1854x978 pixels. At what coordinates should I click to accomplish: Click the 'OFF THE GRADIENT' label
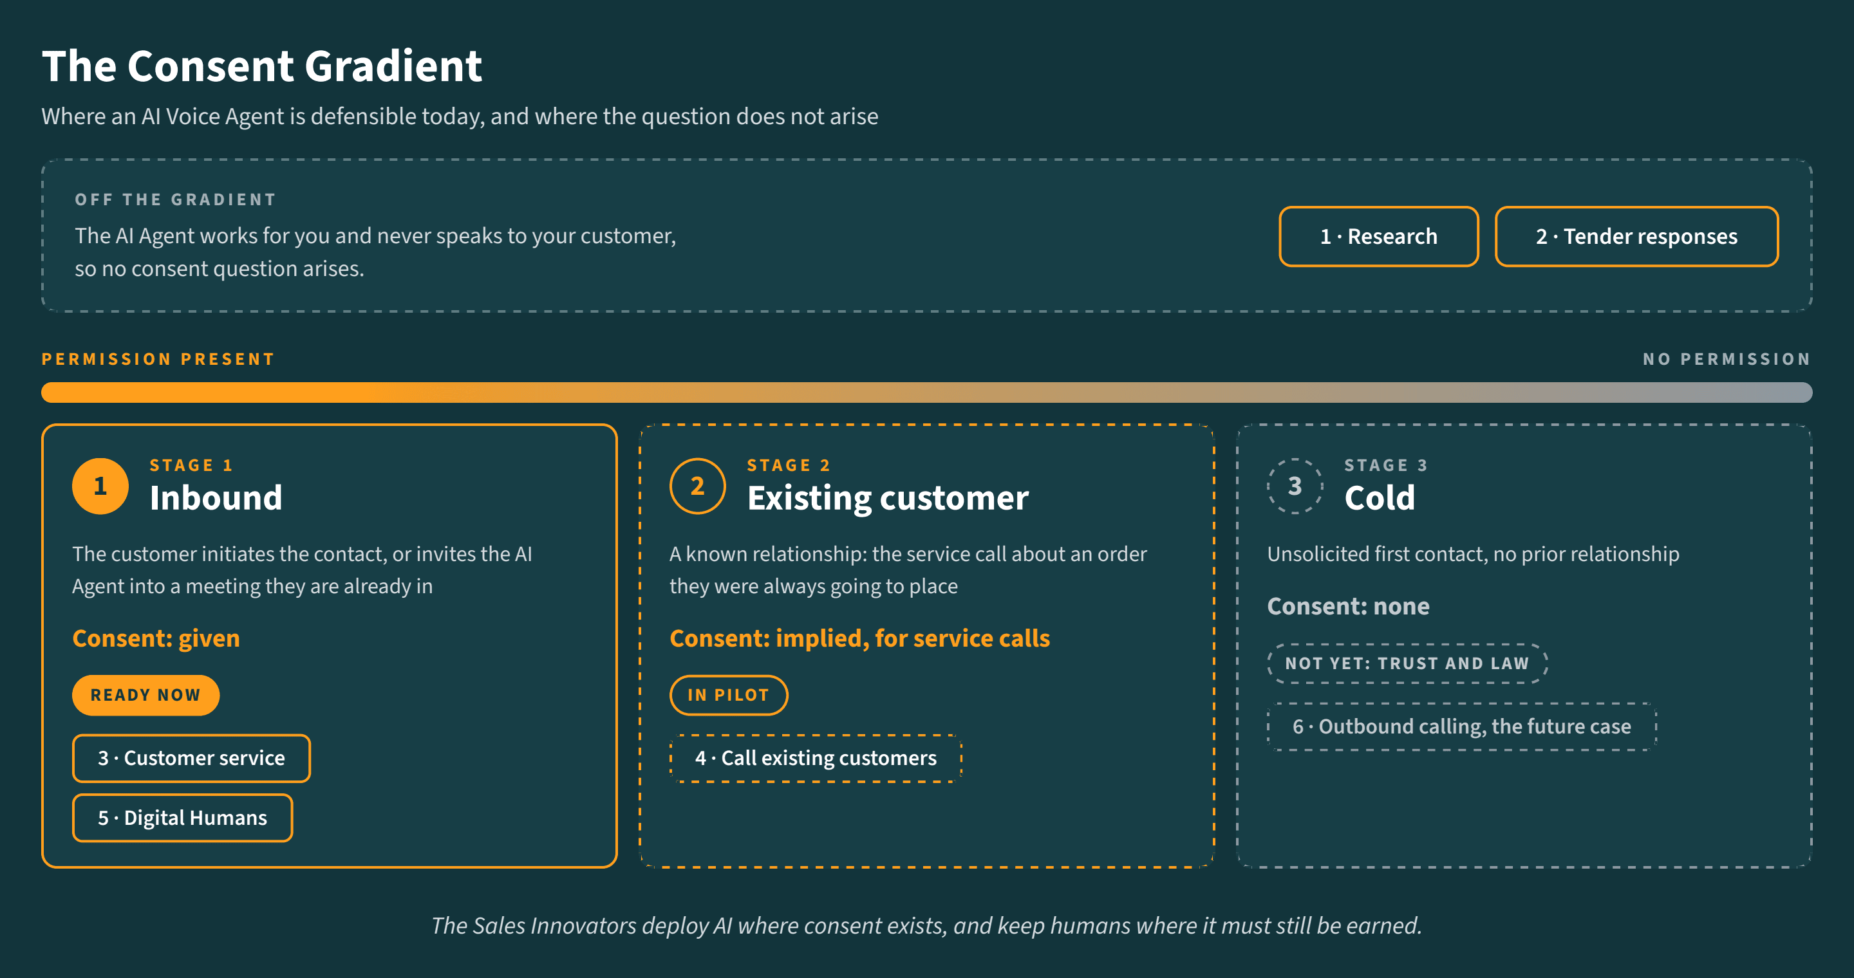(176, 200)
